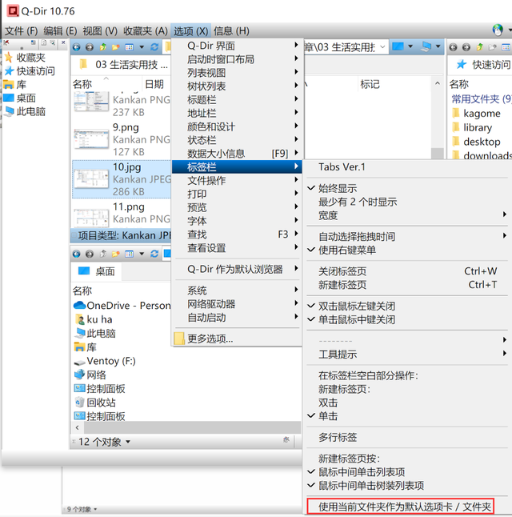Viewport: 512px width, 517px height.
Task: Click 关闭标签页 menu entry
Action: [x=407, y=271]
